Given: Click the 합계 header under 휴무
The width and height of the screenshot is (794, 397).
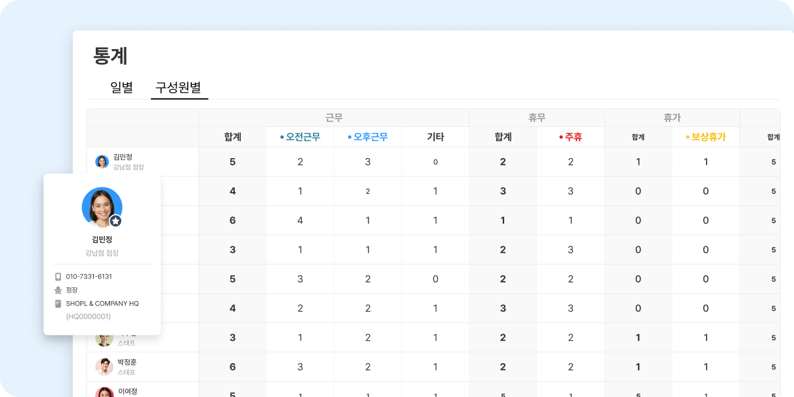Looking at the screenshot, I should (503, 137).
